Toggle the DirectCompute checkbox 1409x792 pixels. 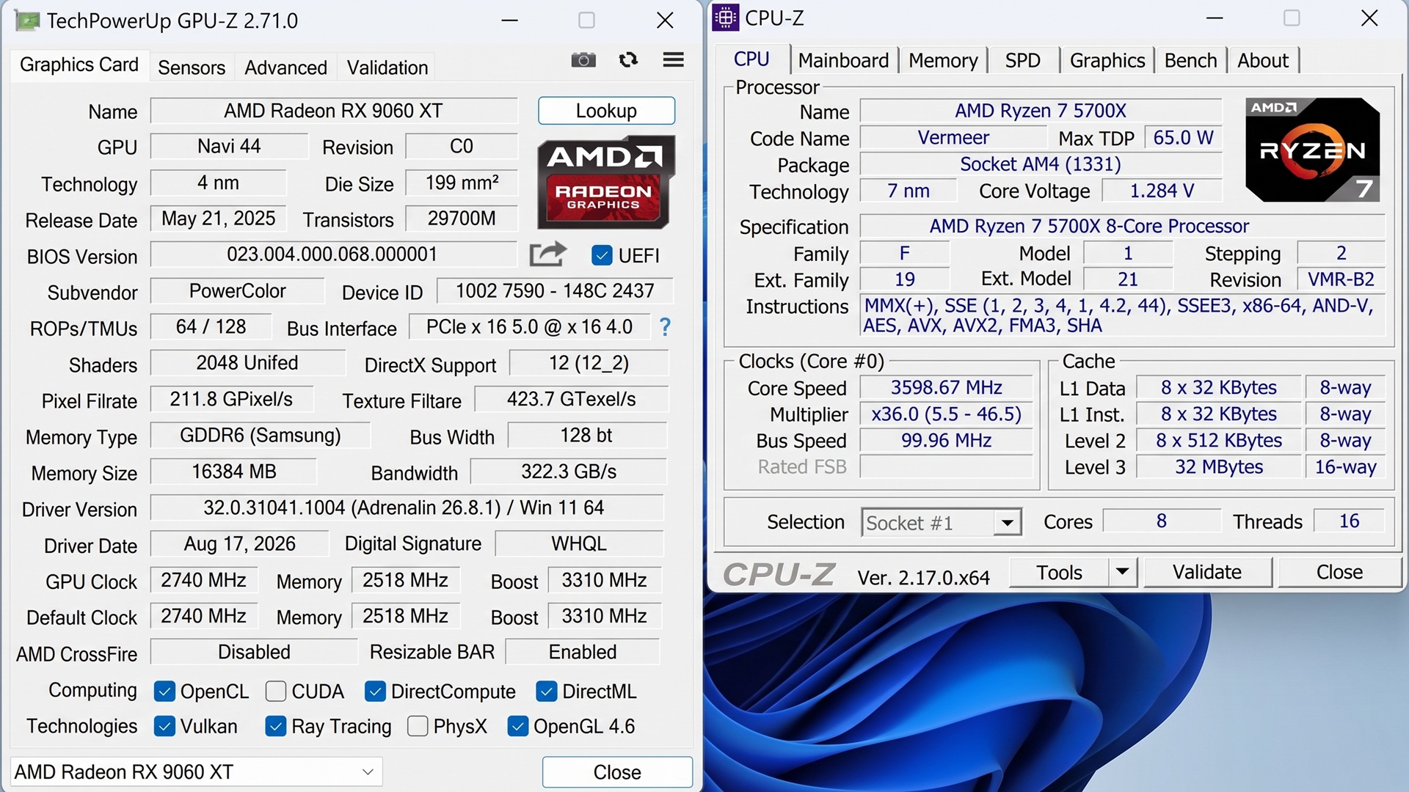pos(375,692)
